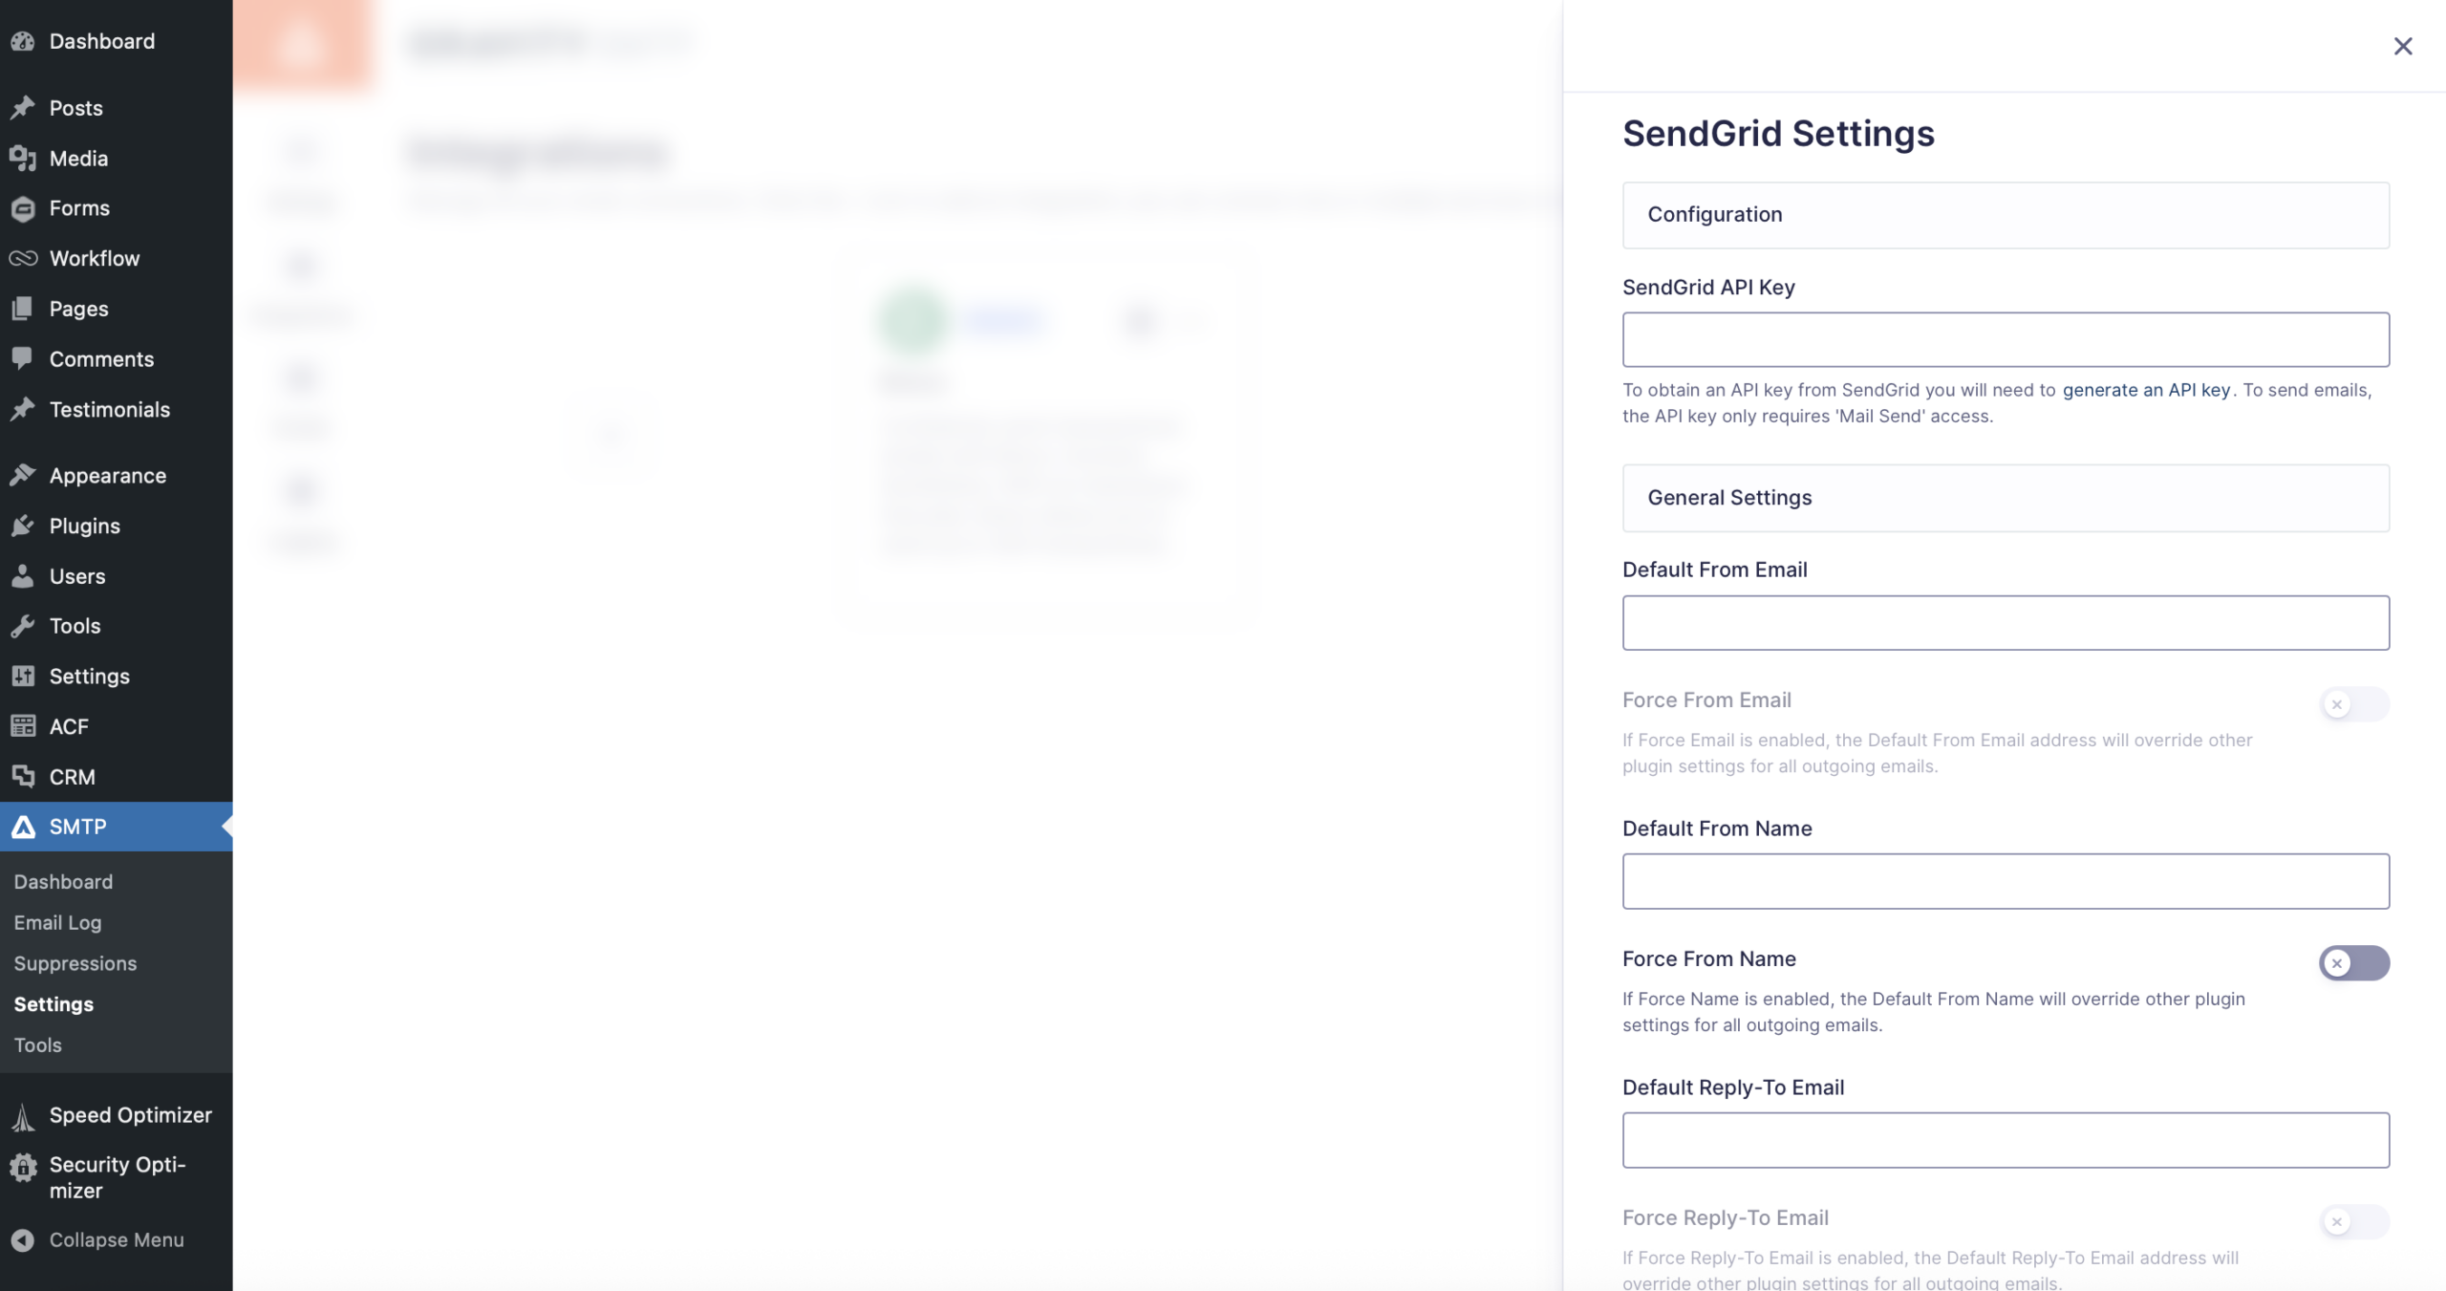
Task: Click the Posts pin icon
Action: [23, 108]
